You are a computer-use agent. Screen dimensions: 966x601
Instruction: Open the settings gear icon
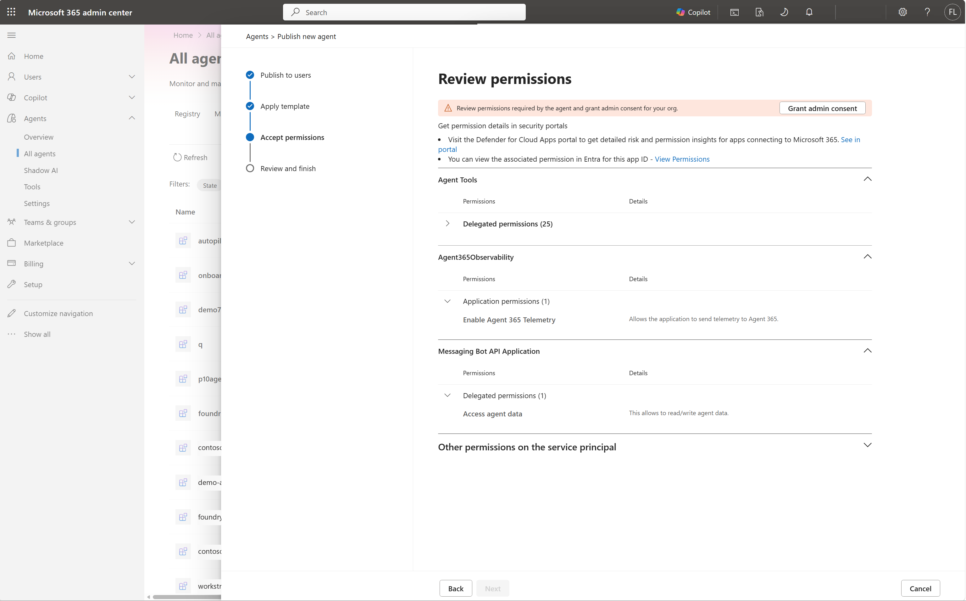[x=902, y=12]
